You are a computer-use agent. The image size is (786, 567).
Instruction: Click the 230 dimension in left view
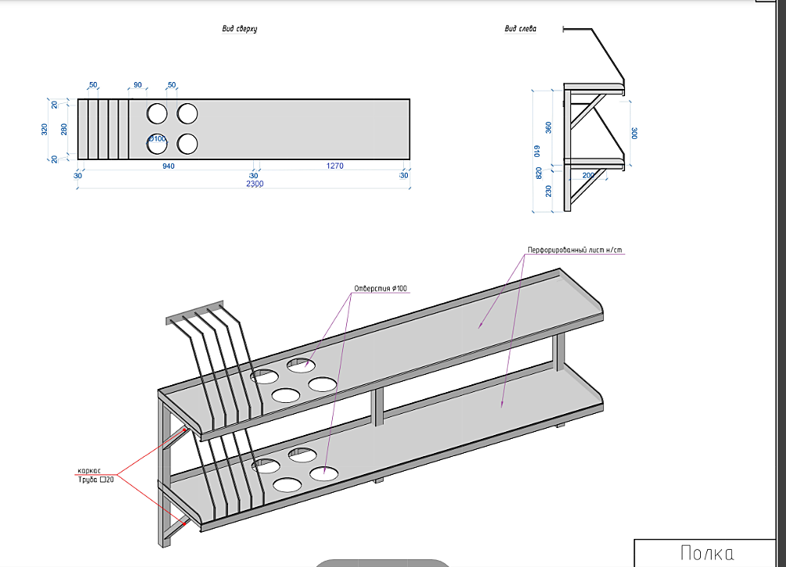(548, 190)
